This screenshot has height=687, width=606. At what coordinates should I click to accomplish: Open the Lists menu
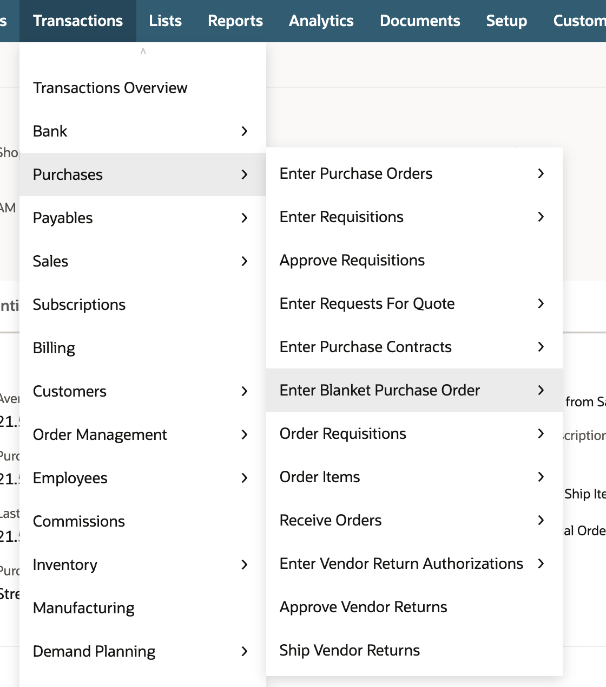click(x=165, y=21)
